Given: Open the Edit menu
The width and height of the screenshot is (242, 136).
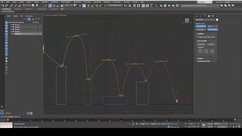Looking at the screenshot, I should coord(8,2).
